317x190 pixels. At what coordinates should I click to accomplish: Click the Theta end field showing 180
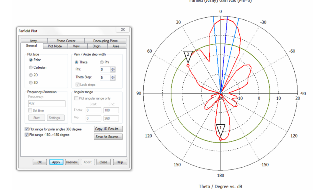pos(111,110)
